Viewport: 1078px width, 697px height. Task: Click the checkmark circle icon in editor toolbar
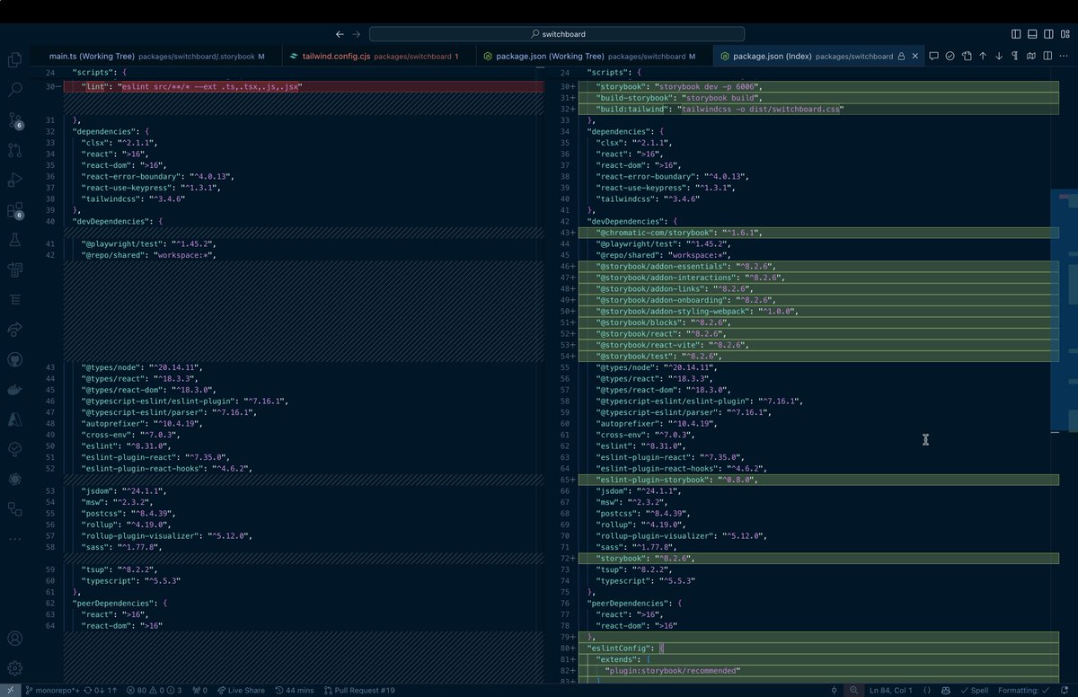coord(950,56)
